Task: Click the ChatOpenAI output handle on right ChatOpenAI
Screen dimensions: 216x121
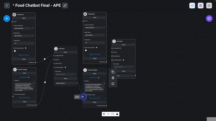Action: pos(106,62)
